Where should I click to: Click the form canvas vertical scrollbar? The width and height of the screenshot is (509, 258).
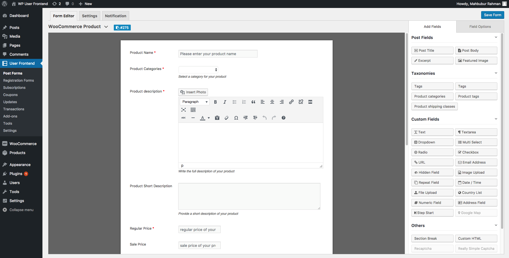point(407,89)
